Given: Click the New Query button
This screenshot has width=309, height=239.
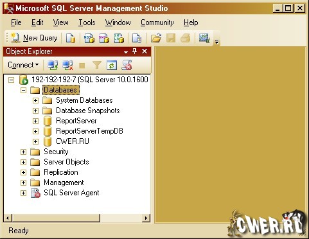Looking at the screenshot, I should pos(34,38).
